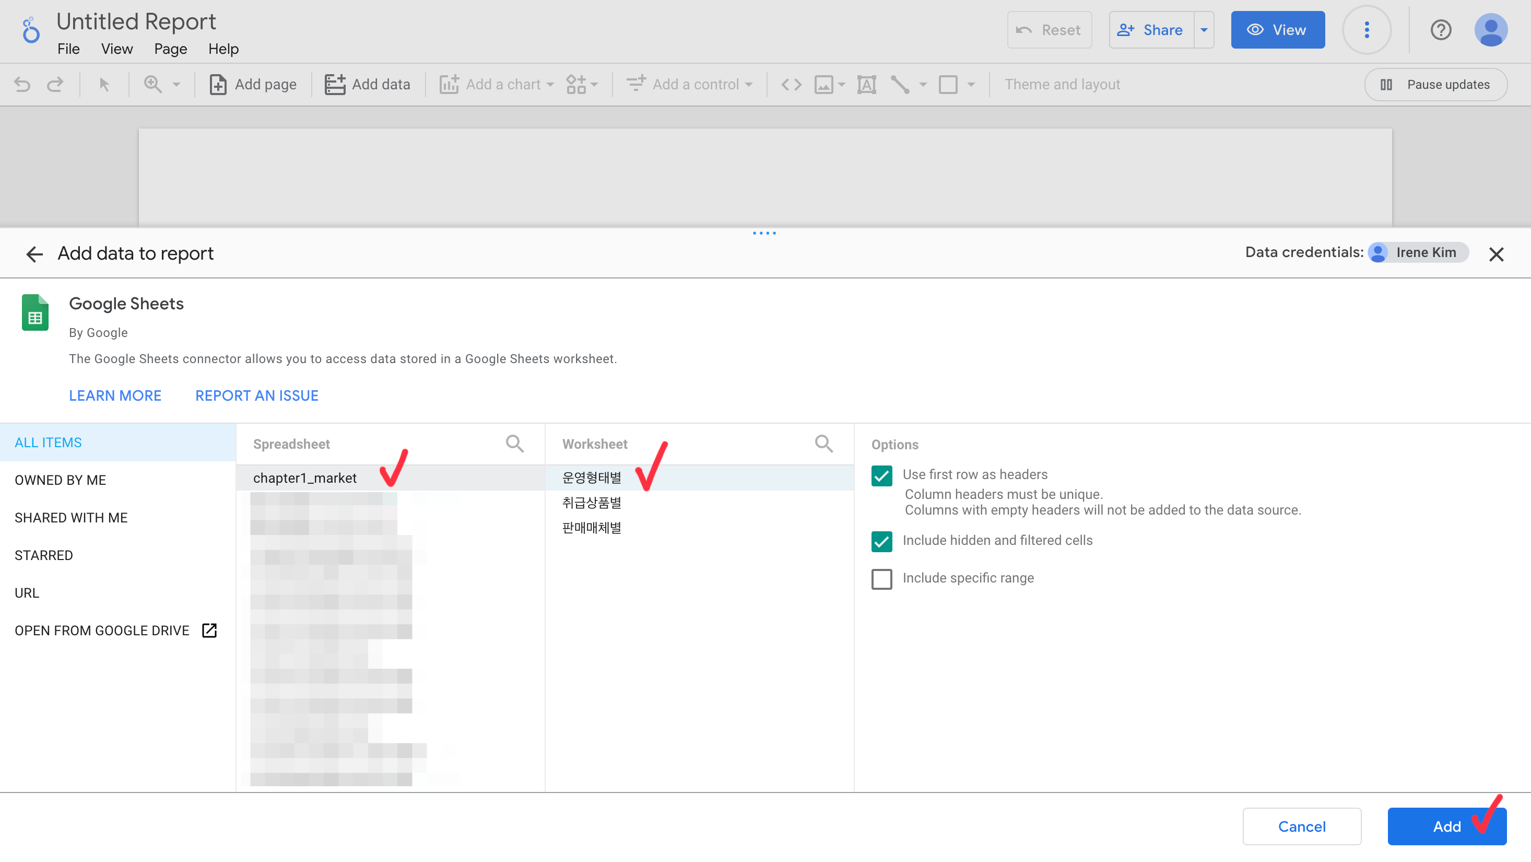Screen dimensions: 1531x862
Task: Click the Add page icon
Action: (218, 85)
